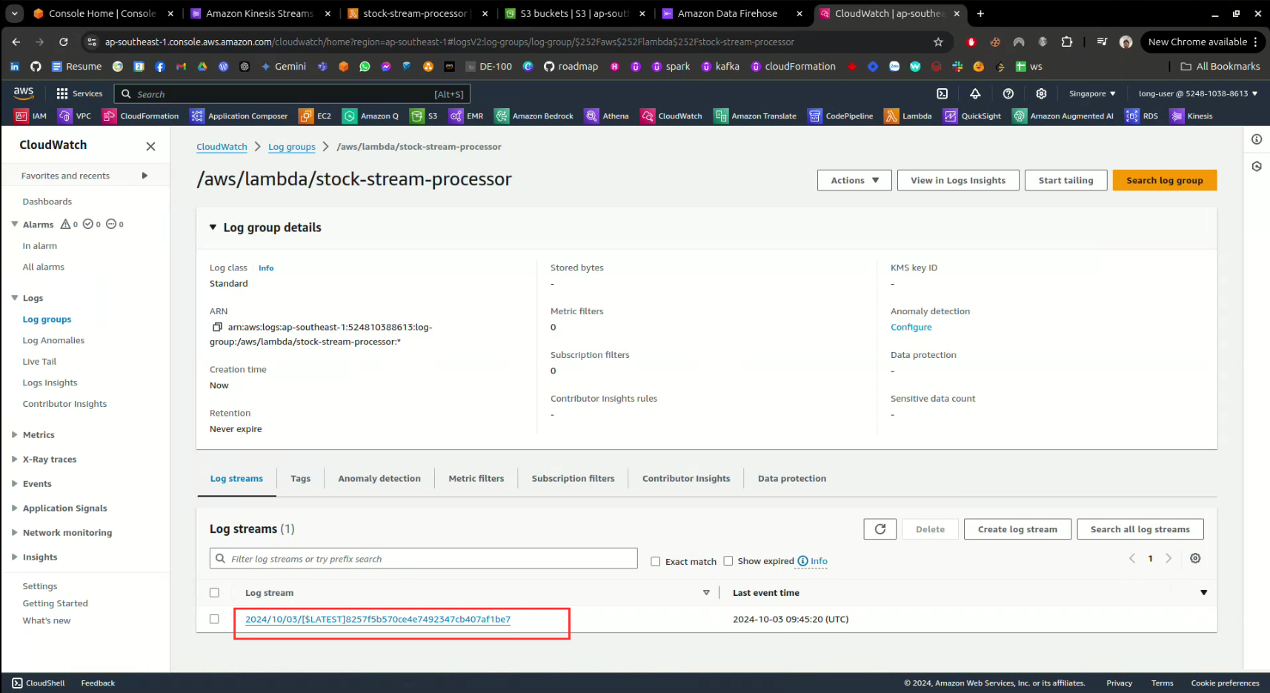Open the AWS Services grid menu

79,93
